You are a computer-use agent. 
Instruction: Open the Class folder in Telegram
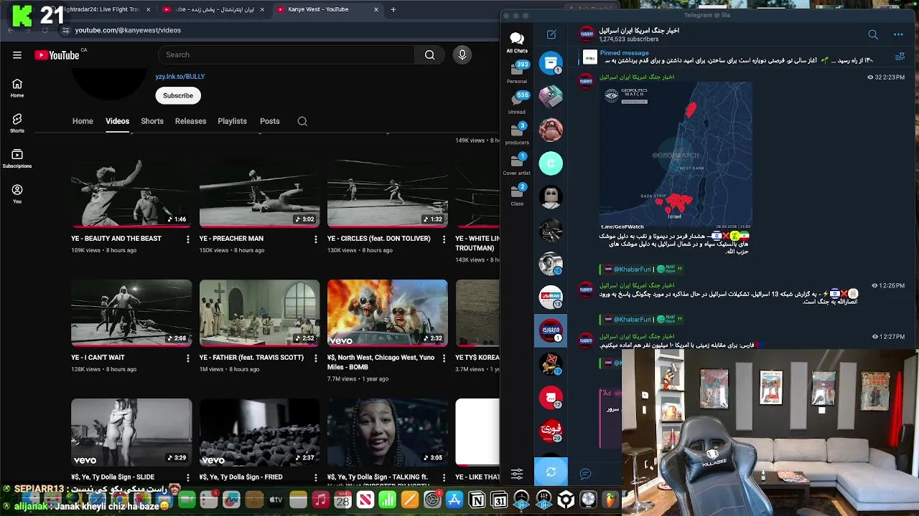coord(517,195)
